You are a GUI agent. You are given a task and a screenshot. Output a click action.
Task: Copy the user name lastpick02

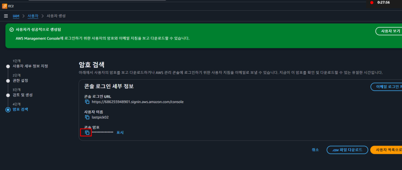point(87,117)
